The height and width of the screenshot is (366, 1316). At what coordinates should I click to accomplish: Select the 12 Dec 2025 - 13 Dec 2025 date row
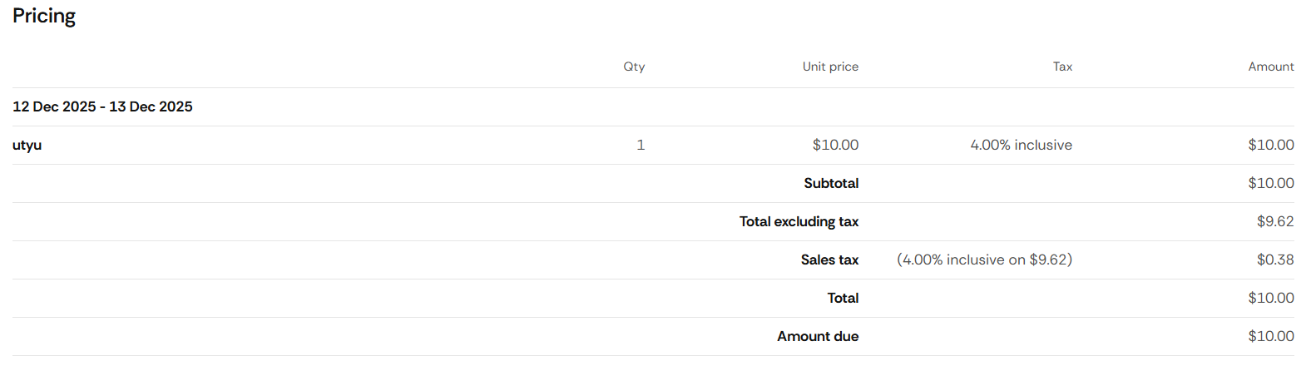point(102,106)
